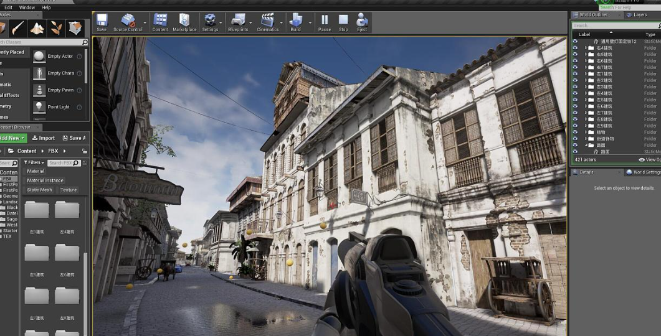Toggle visibility of 左2建筑 folder
The width and height of the screenshot is (661, 336).
575,80
